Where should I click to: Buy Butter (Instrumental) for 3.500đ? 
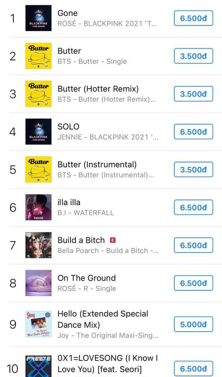coord(193,170)
